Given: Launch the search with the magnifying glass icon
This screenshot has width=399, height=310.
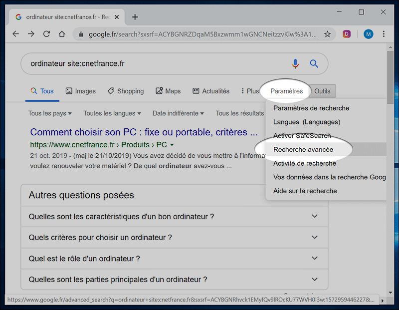Looking at the screenshot, I should [314, 63].
